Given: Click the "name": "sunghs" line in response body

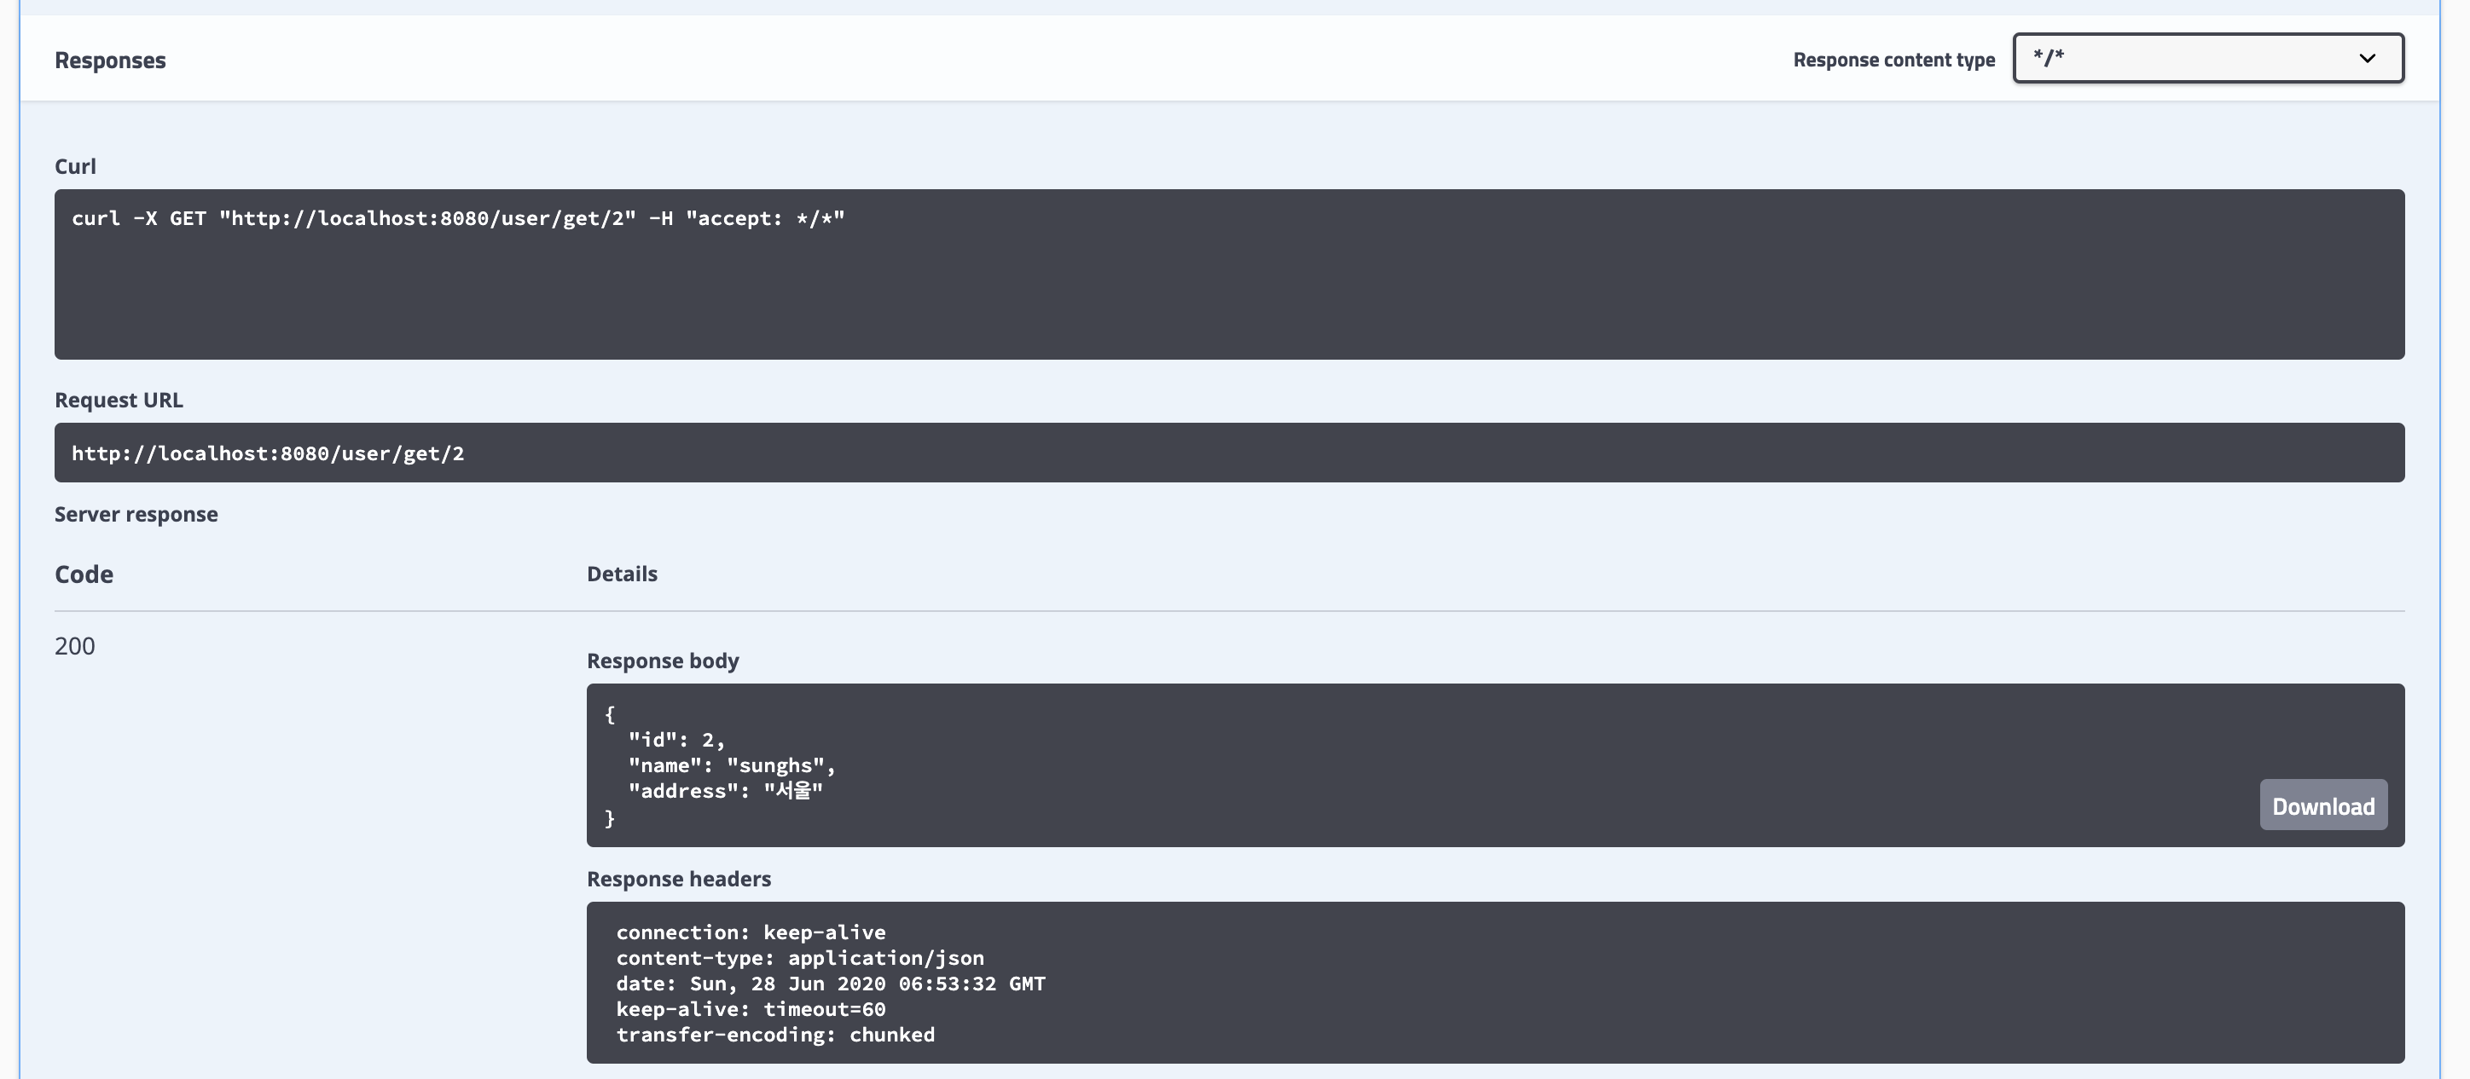Looking at the screenshot, I should [731, 765].
